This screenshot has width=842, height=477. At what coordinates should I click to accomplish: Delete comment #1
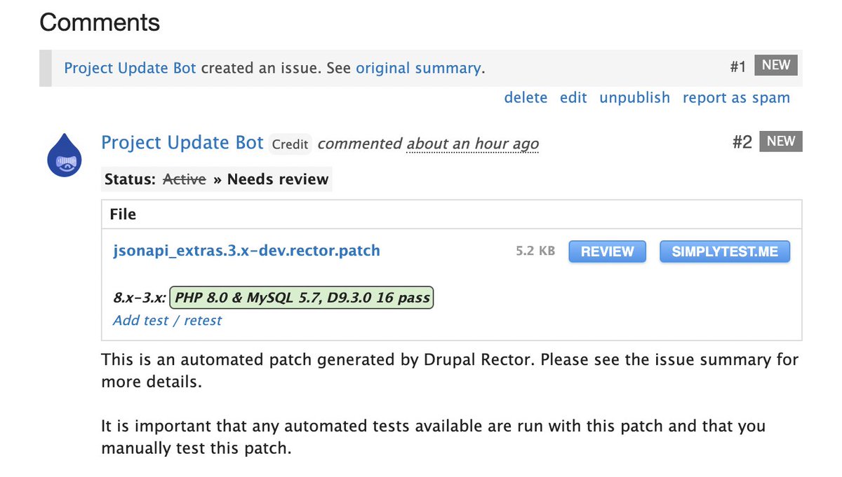click(x=526, y=97)
